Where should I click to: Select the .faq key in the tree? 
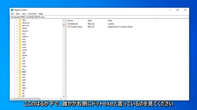tap(24, 82)
